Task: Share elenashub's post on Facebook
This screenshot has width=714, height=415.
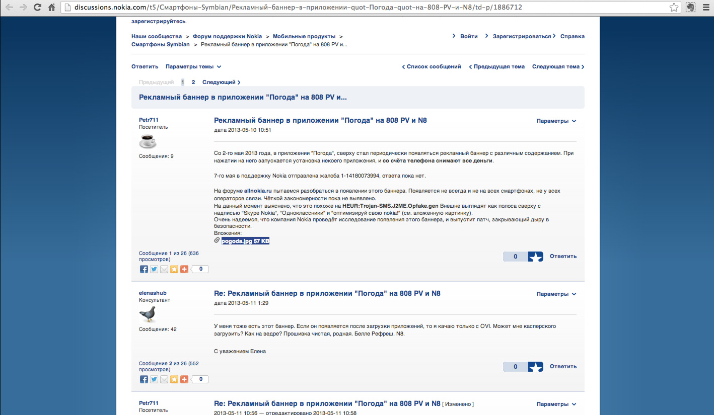Action: pyautogui.click(x=144, y=379)
